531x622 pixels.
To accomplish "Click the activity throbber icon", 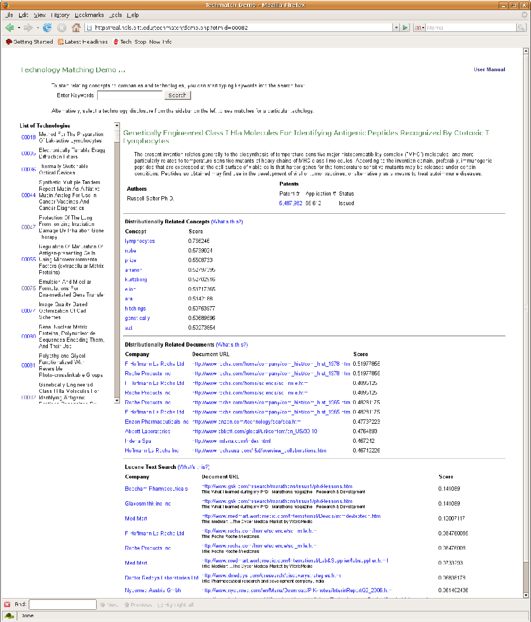I will tap(524, 15).
